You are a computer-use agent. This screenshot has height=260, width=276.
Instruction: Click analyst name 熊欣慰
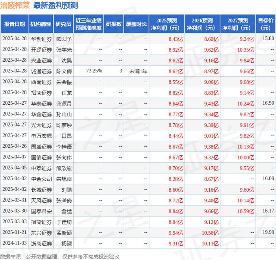(64, 168)
